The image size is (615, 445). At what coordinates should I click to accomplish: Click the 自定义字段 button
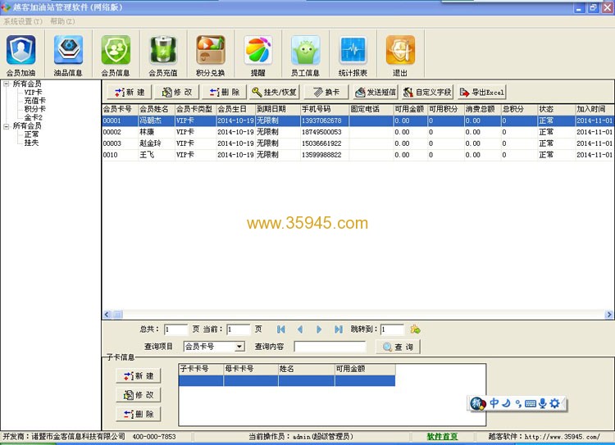point(427,92)
